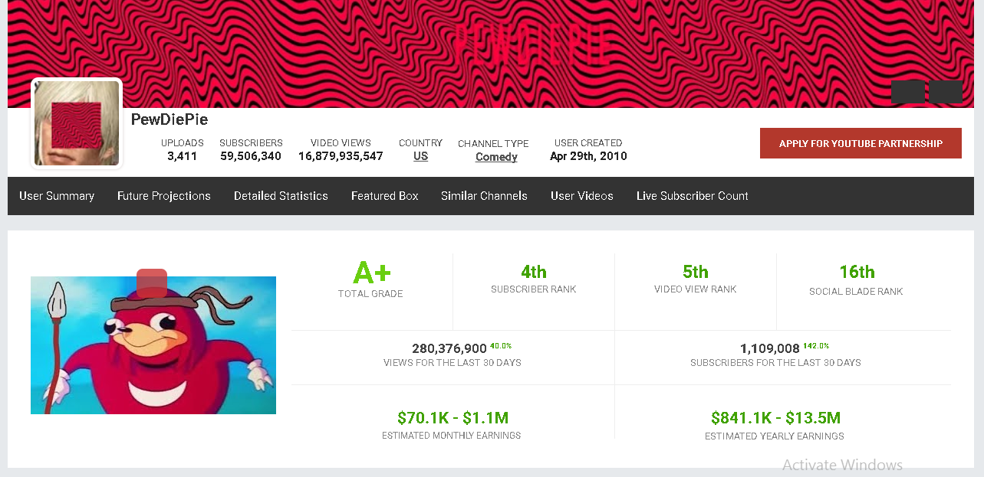
Task: Switch to Future Projections tab
Action: 164,196
